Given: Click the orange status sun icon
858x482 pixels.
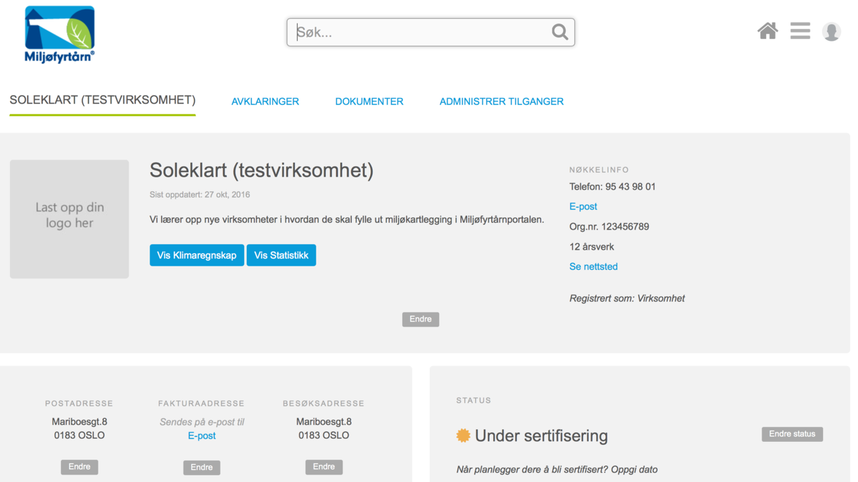Looking at the screenshot, I should tap(463, 436).
